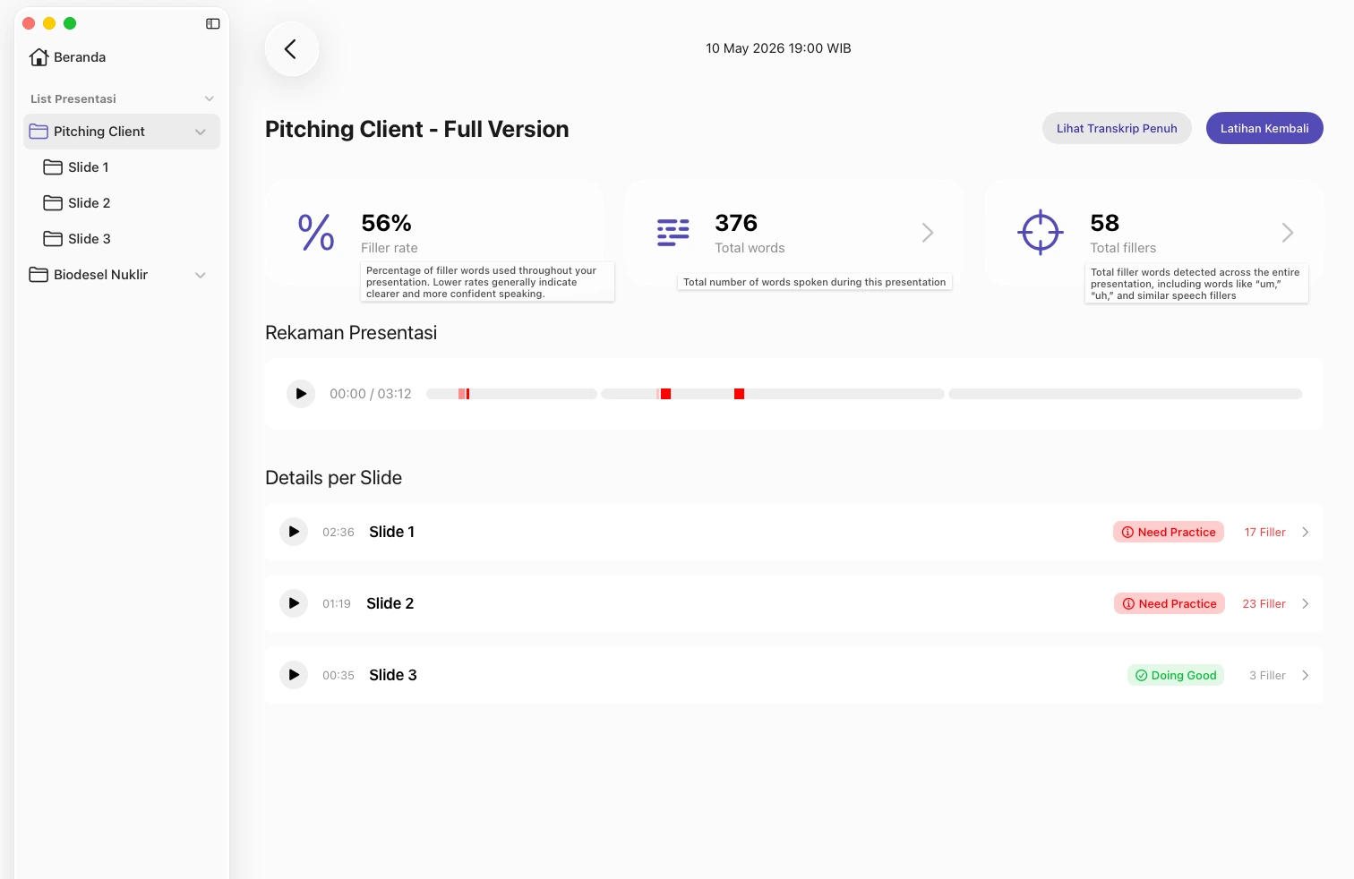Image resolution: width=1354 pixels, height=879 pixels.
Task: Open Slide 3 row details chevron
Action: pyautogui.click(x=1306, y=675)
